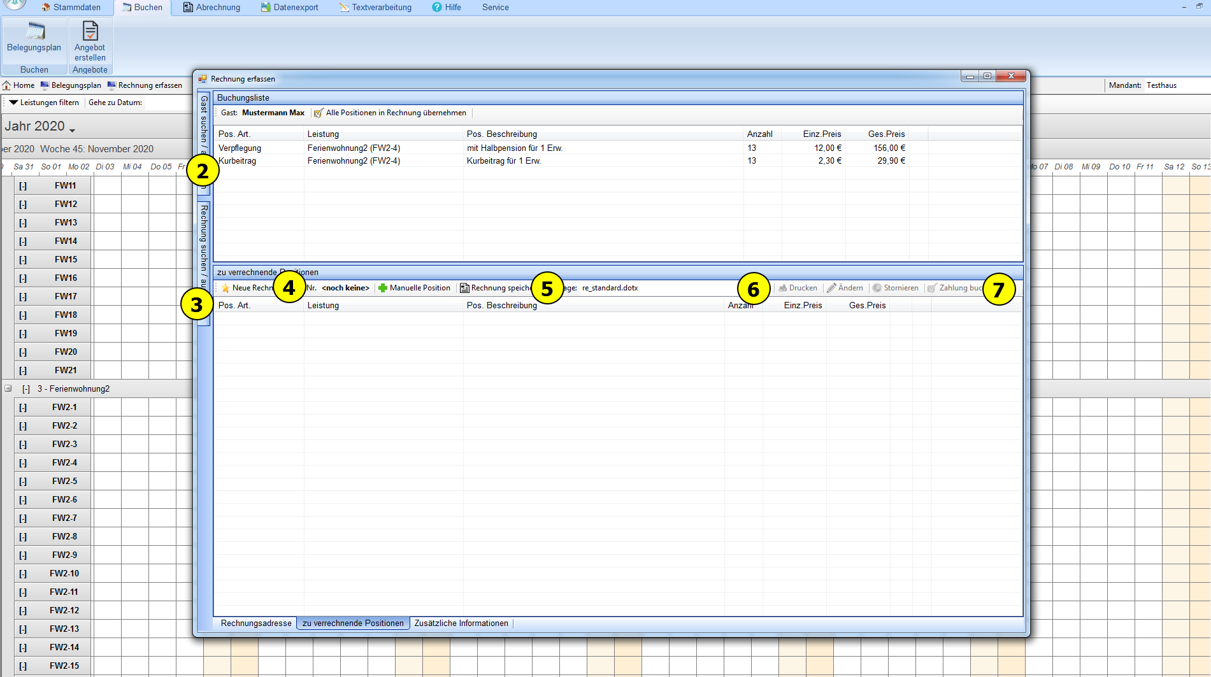1211x677 pixels.
Task: Toggle the [-] box beside FW20
Action: [x=23, y=352]
